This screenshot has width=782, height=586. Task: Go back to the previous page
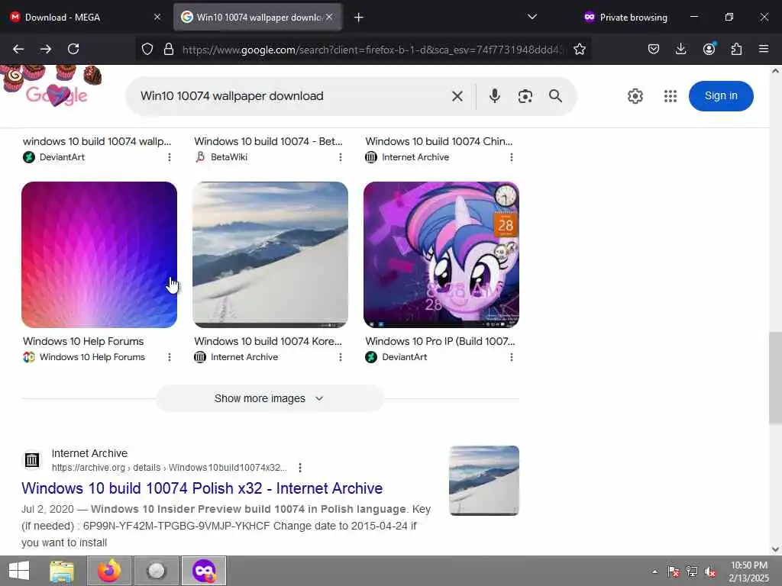pos(18,49)
